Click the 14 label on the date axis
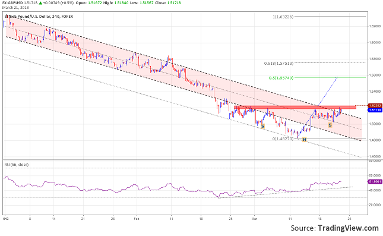Image resolution: width=383 pixels, height=236 pixels. (x=53, y=219)
